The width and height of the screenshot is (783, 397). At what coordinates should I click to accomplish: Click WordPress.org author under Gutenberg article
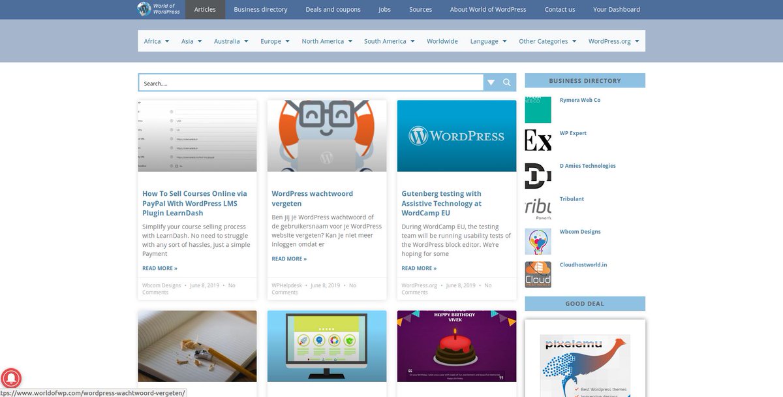tap(419, 285)
